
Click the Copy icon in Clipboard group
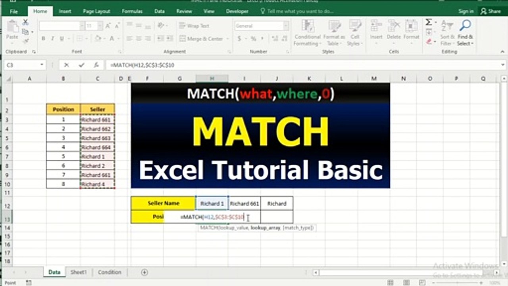click(25, 31)
